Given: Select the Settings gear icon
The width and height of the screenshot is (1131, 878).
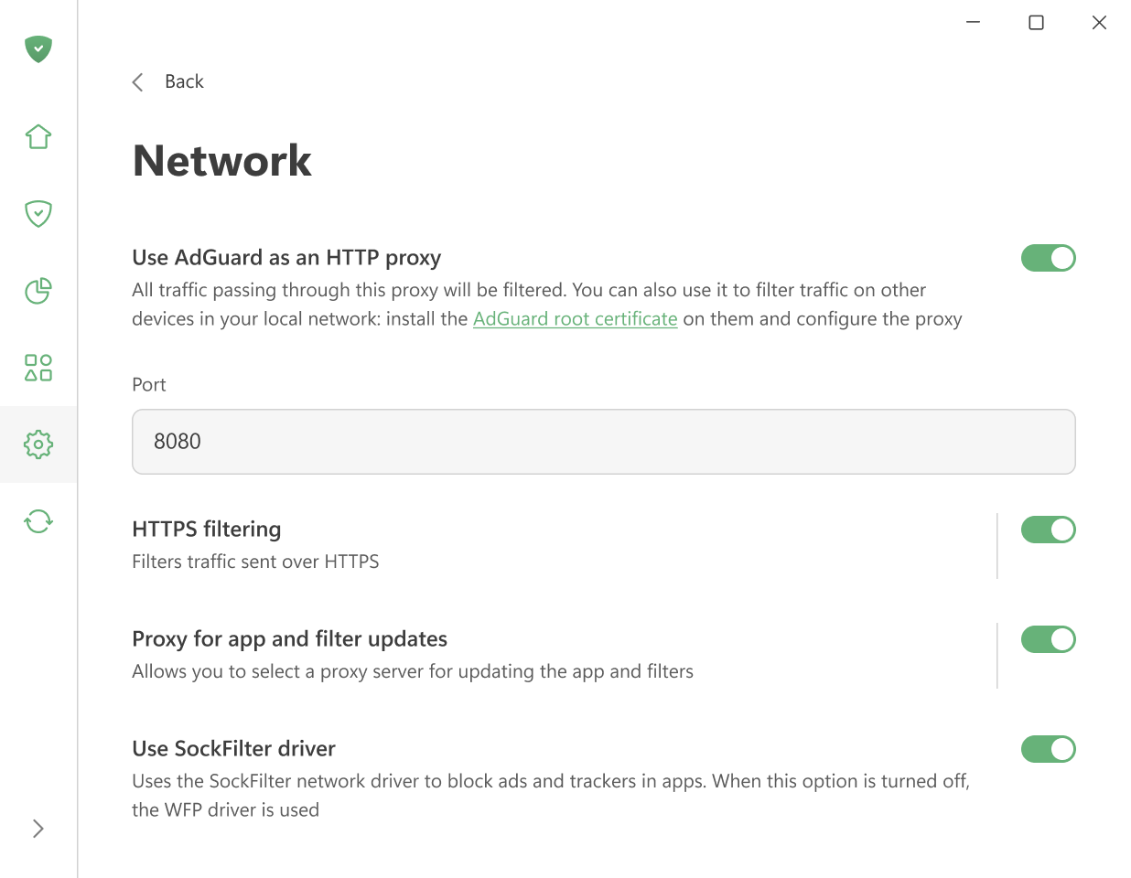Looking at the screenshot, I should [38, 444].
